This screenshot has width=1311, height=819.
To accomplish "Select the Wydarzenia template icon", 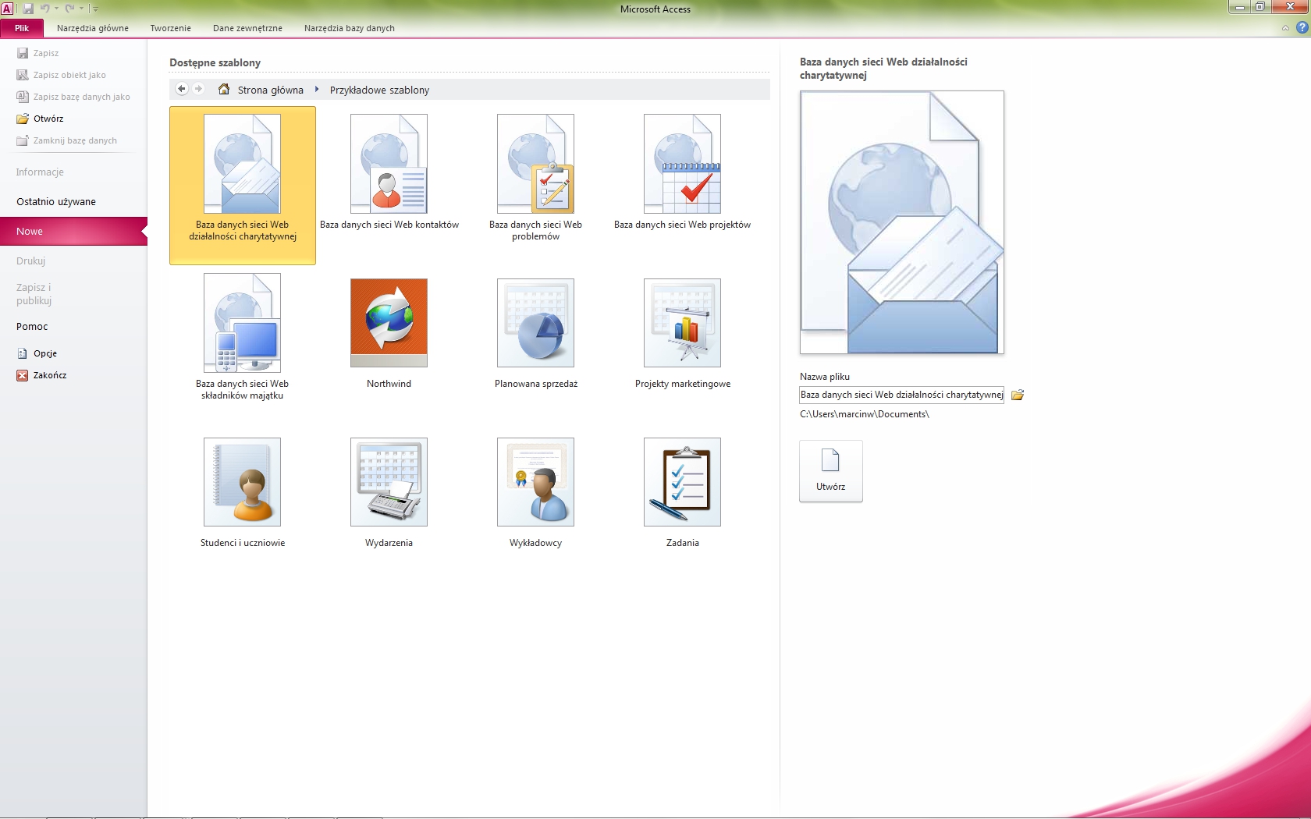I will click(389, 482).
